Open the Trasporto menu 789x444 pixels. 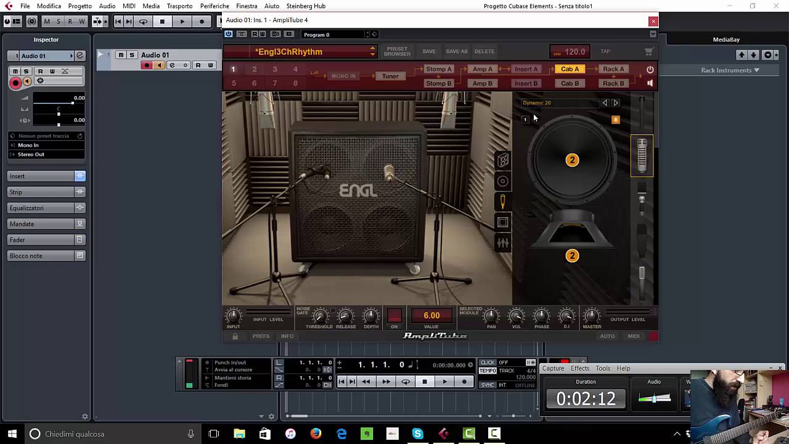click(179, 6)
